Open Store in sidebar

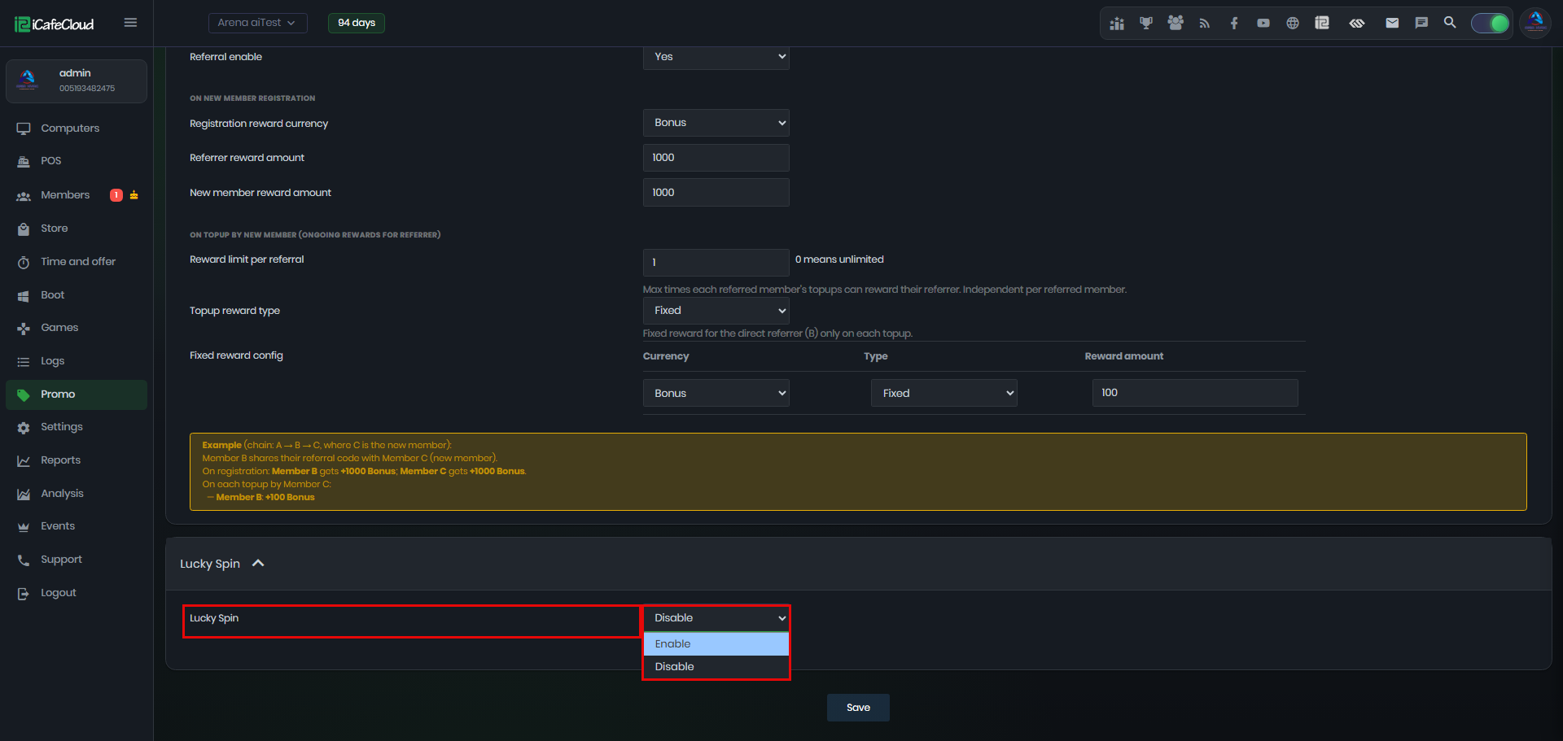click(77, 229)
